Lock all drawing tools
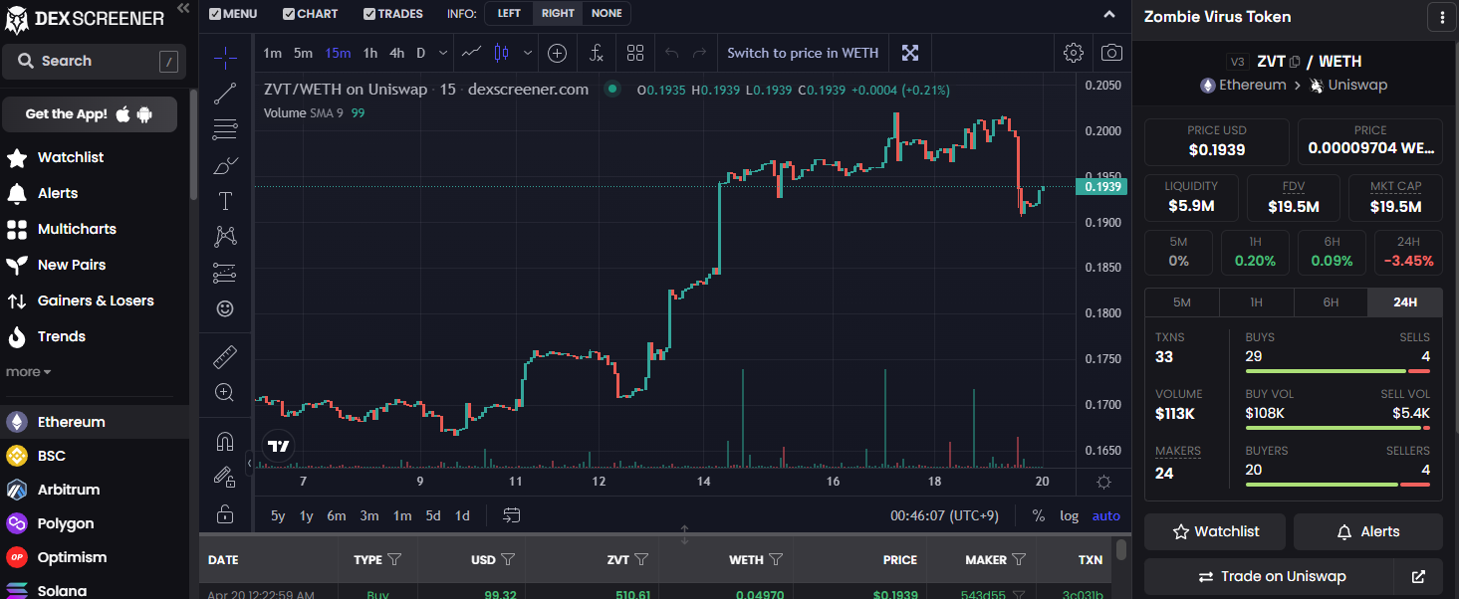The height and width of the screenshot is (599, 1459). point(225,514)
